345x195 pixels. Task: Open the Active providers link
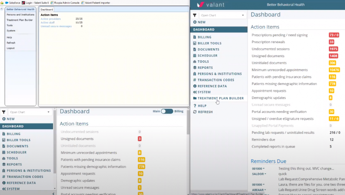pos(50,19)
